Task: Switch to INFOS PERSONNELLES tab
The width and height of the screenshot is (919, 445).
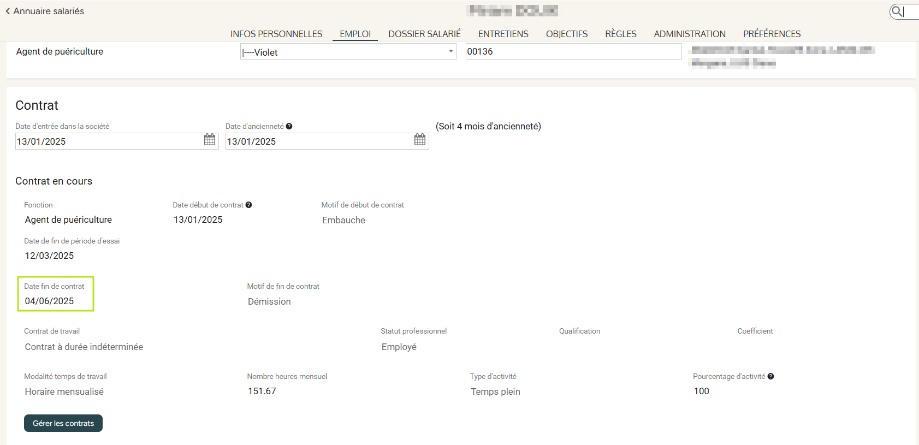Action: [276, 34]
